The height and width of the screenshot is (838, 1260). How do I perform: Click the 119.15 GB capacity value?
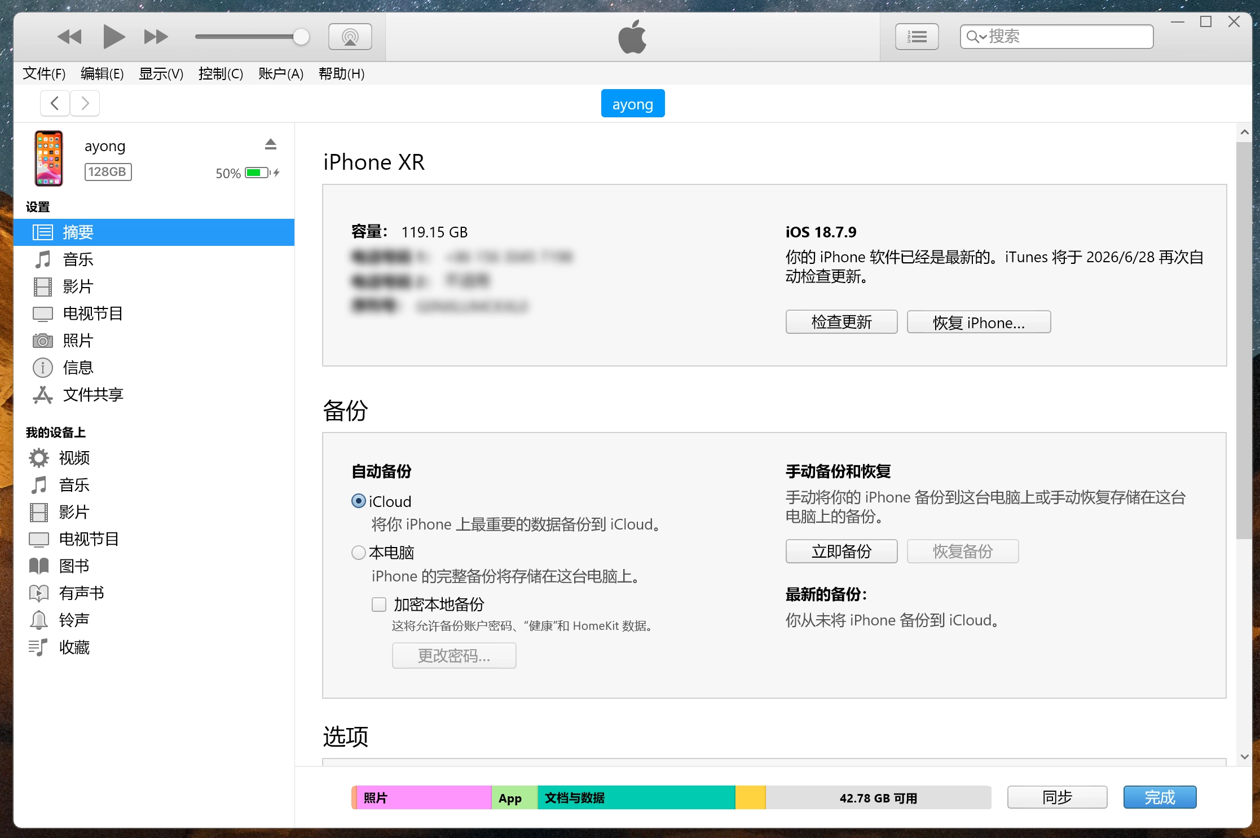coord(434,232)
